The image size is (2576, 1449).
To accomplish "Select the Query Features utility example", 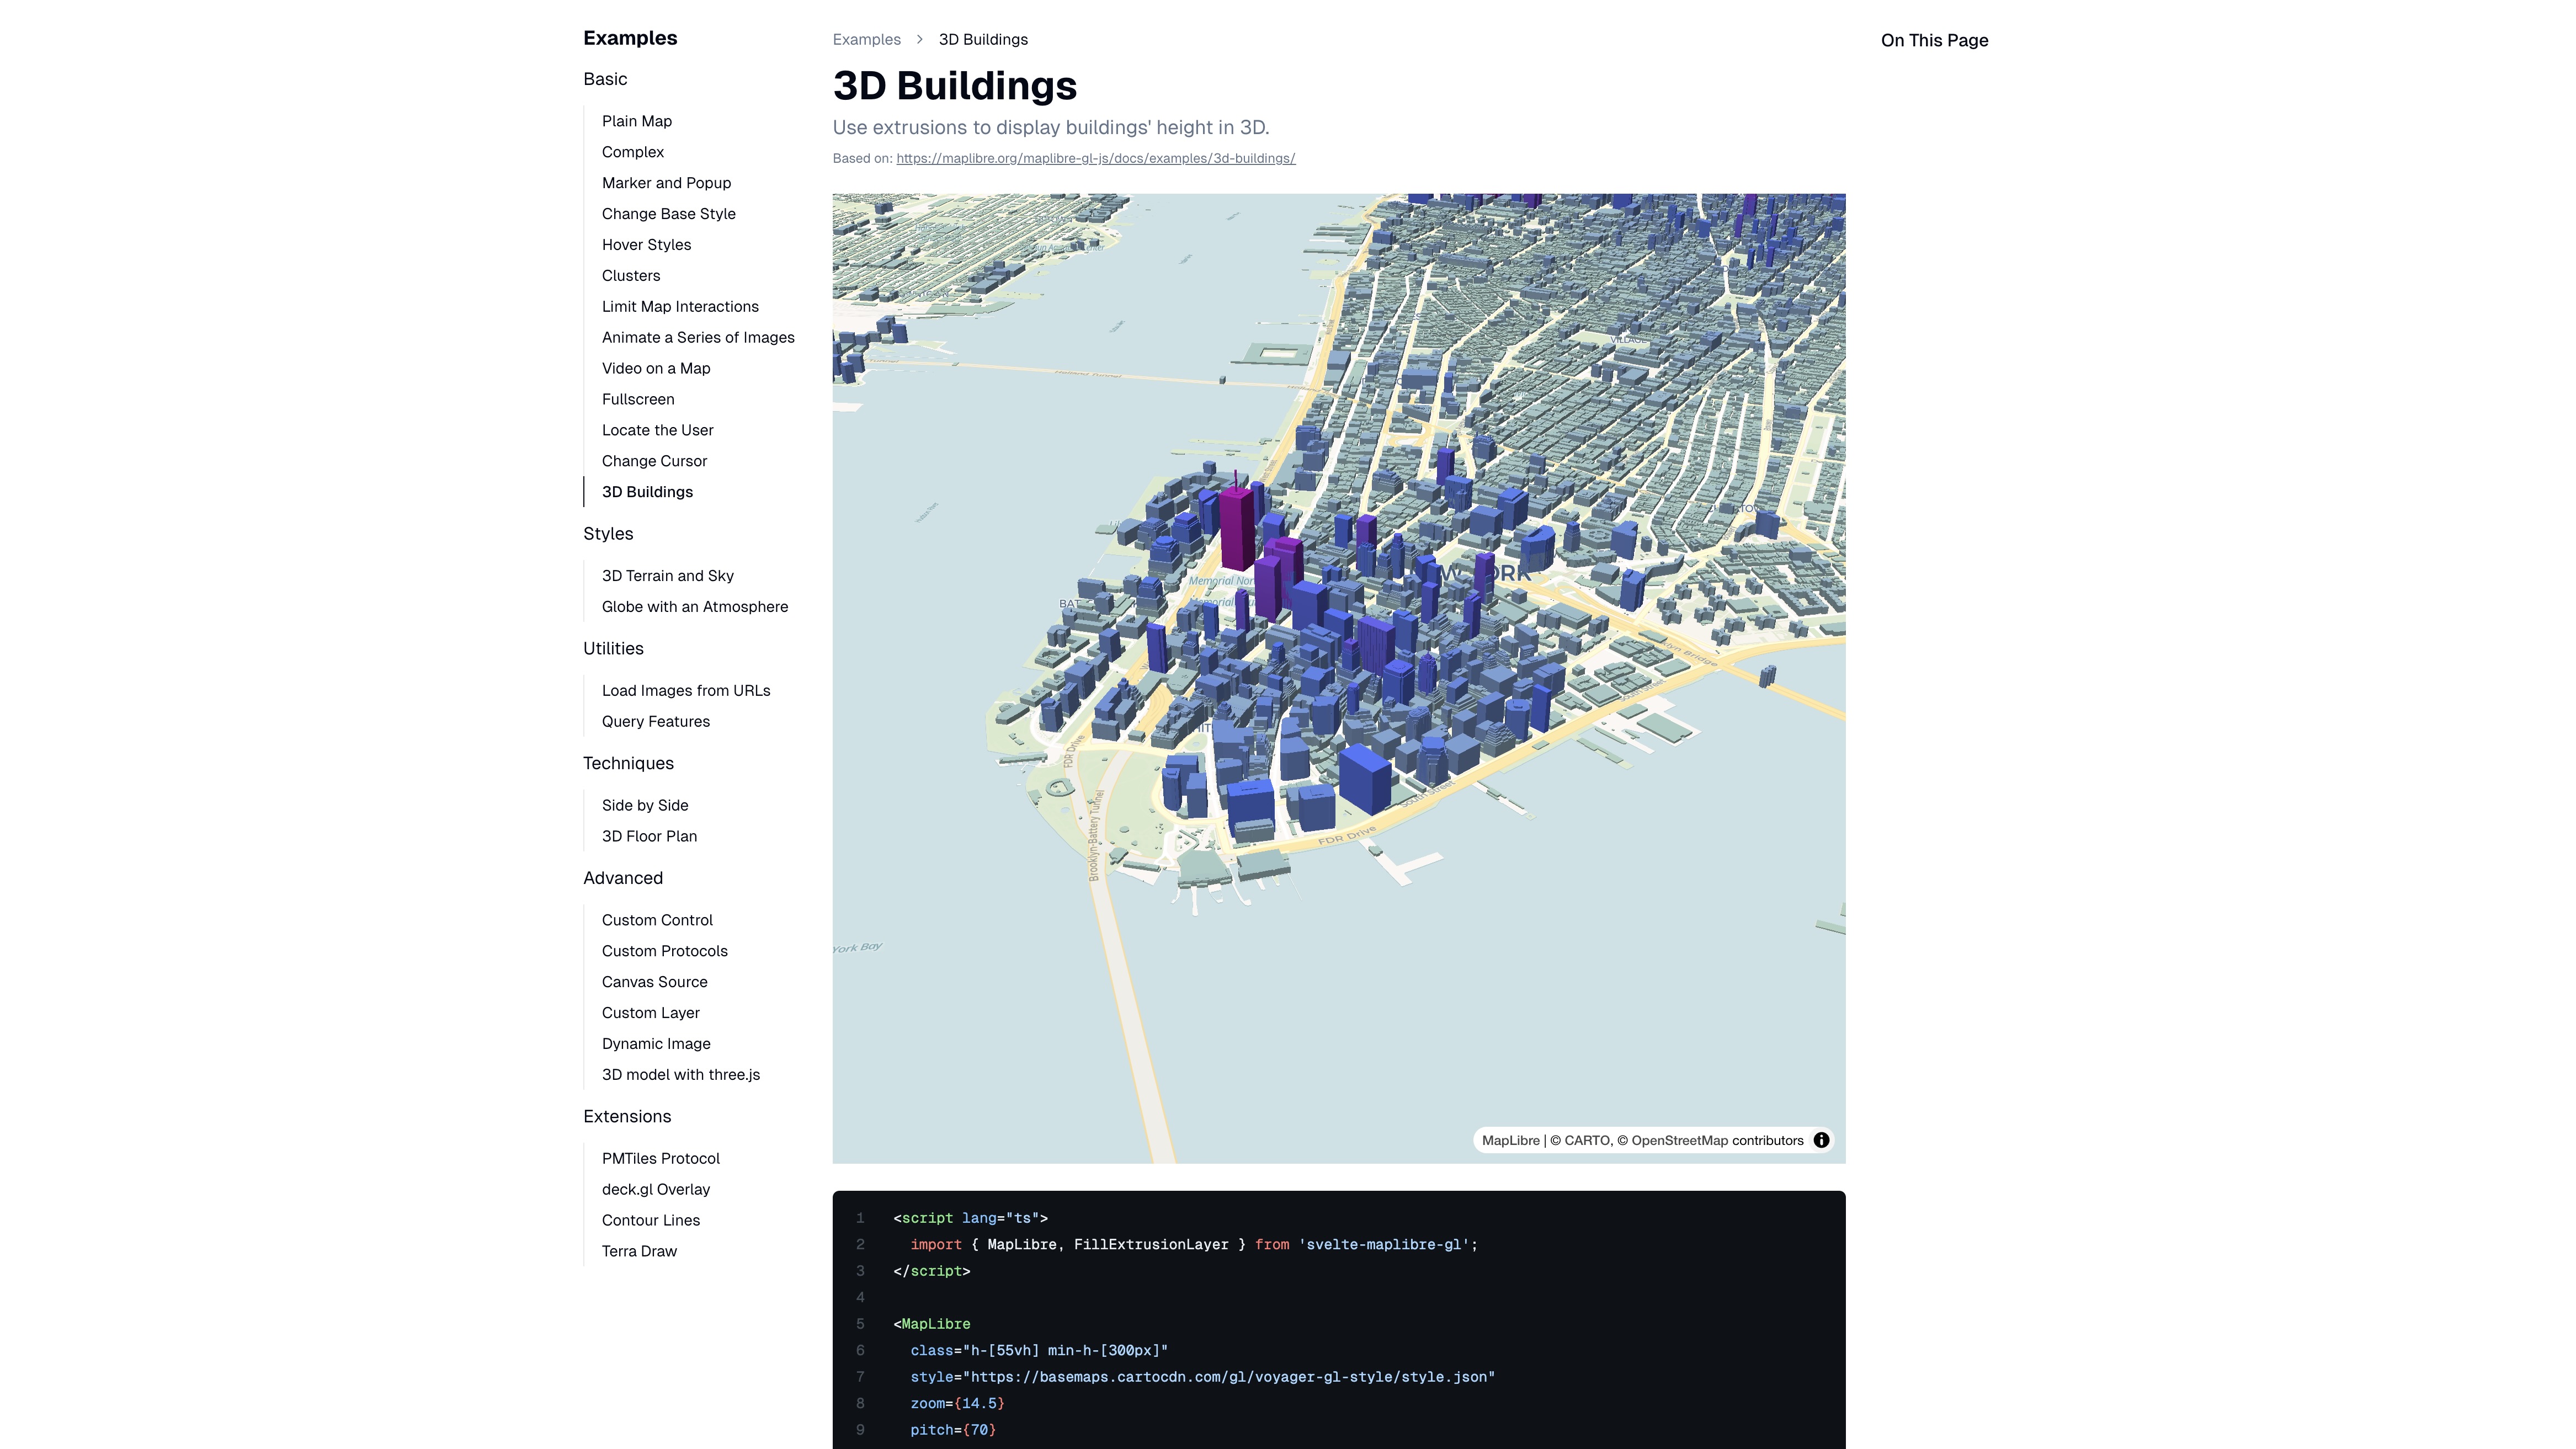I will point(655,721).
